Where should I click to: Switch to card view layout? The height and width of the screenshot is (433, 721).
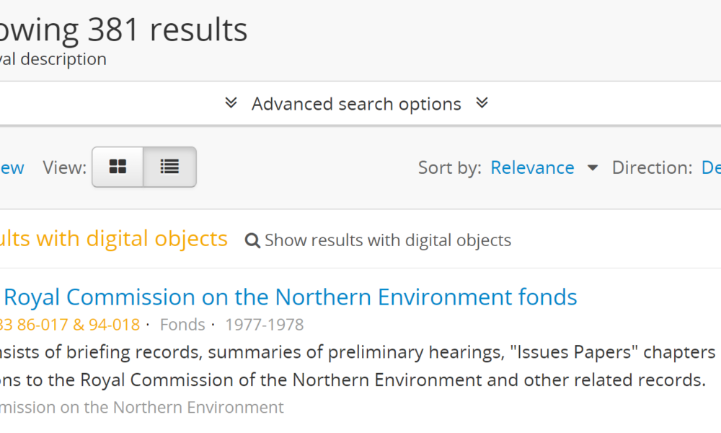pos(118,167)
